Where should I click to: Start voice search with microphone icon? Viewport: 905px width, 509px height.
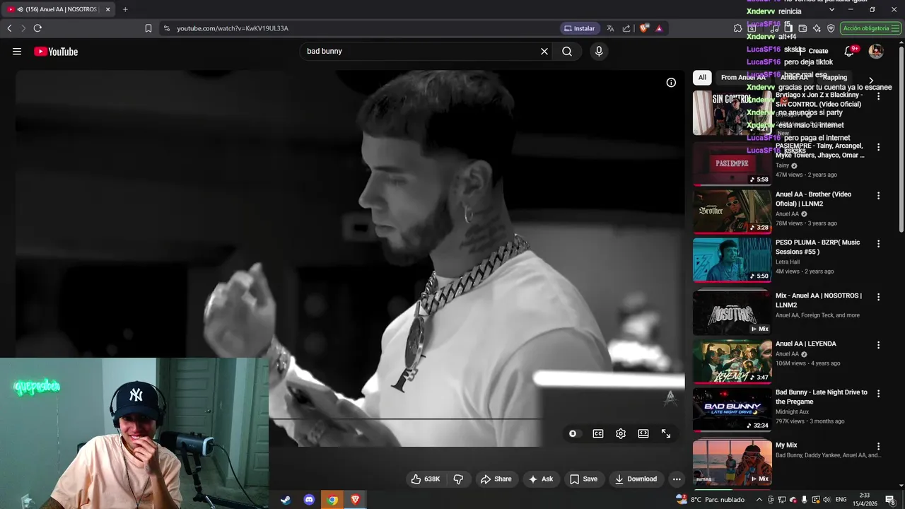(x=599, y=51)
